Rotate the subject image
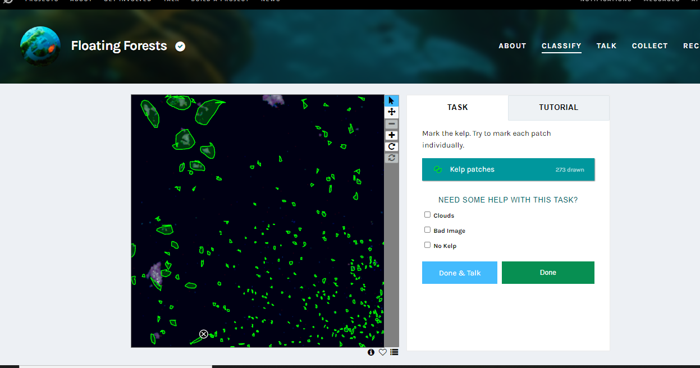 click(392, 146)
